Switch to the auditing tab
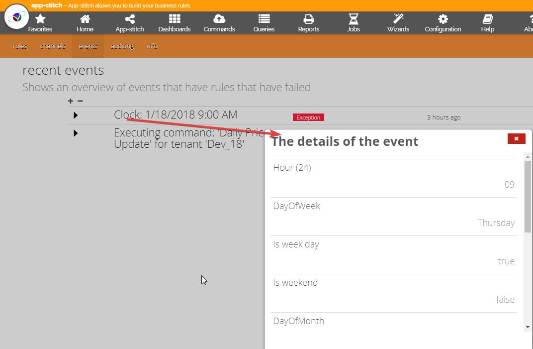533x349 pixels. 122,46
